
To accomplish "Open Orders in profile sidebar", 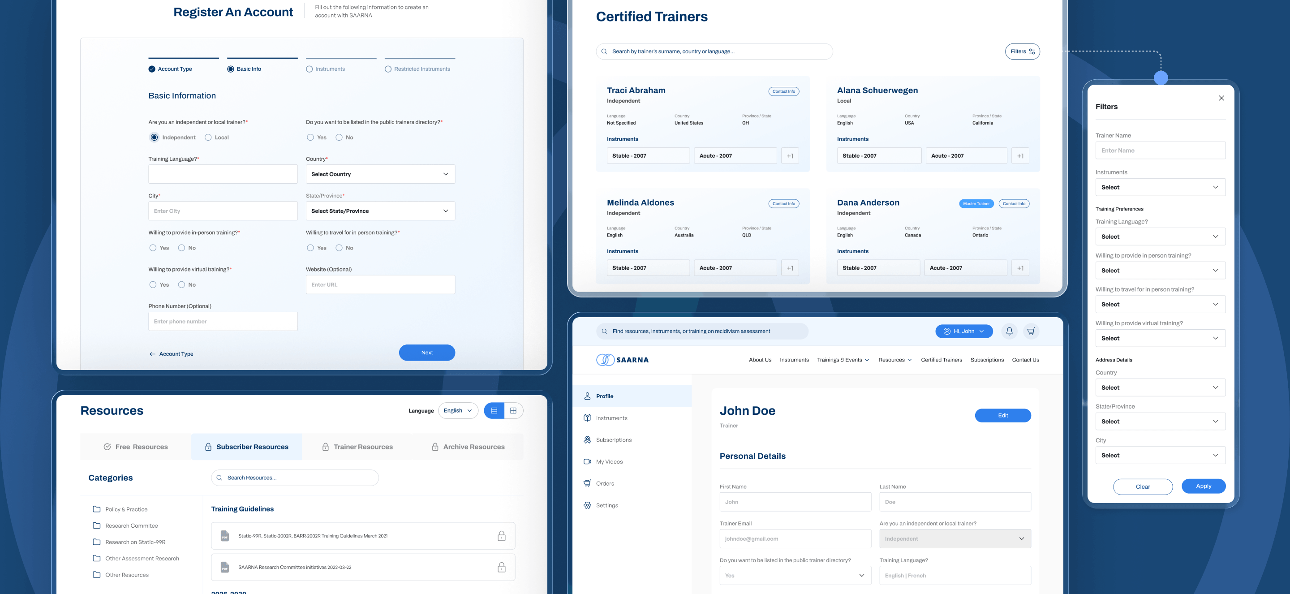I will click(599, 483).
